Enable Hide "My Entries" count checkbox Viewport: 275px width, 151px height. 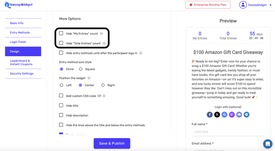[61, 33]
